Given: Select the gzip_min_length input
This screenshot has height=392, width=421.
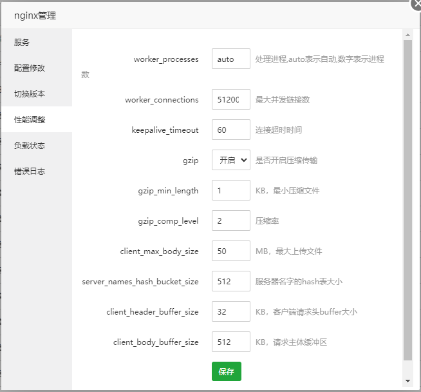Looking at the screenshot, I should pos(230,190).
